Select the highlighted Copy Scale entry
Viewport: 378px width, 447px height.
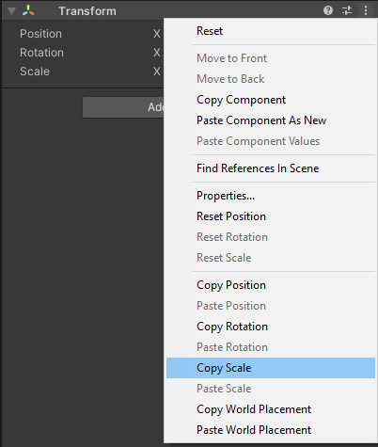pos(271,368)
